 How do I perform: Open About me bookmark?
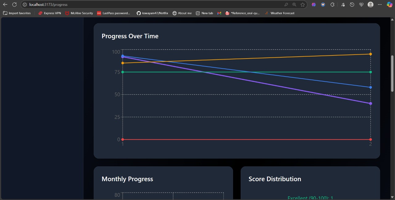point(182,13)
